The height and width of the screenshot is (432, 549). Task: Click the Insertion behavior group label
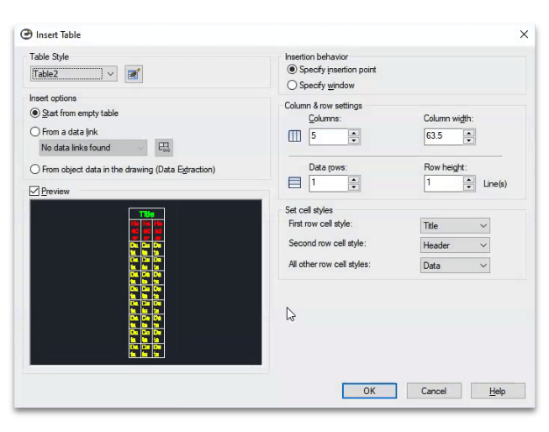316,56
